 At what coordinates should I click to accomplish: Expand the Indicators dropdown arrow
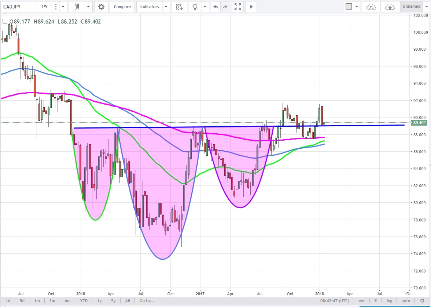pos(166,7)
